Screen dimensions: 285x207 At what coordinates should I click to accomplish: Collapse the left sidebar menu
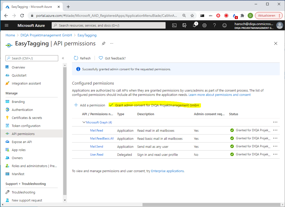click(x=63, y=58)
